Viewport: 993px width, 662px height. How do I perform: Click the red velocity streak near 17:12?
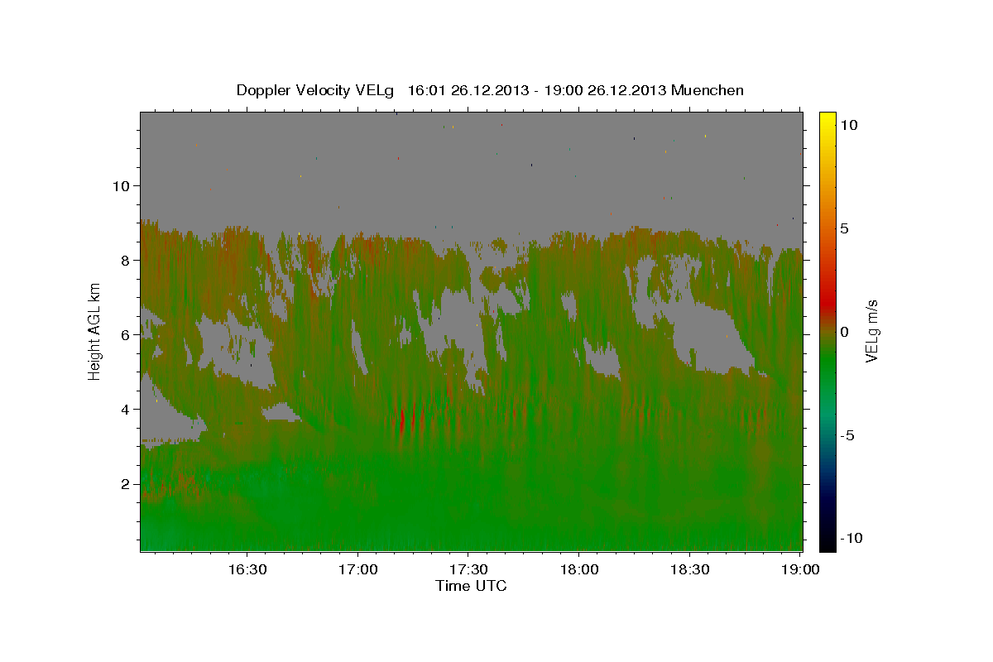[403, 420]
